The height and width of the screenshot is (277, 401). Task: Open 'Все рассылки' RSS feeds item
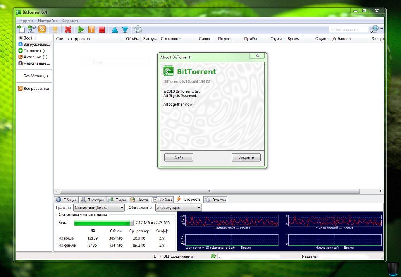click(x=34, y=89)
